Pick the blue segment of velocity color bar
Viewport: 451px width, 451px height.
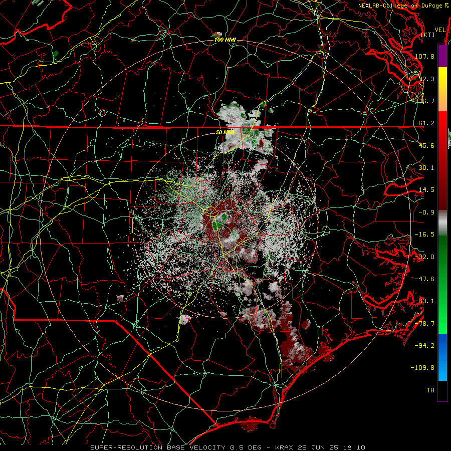click(x=442, y=357)
